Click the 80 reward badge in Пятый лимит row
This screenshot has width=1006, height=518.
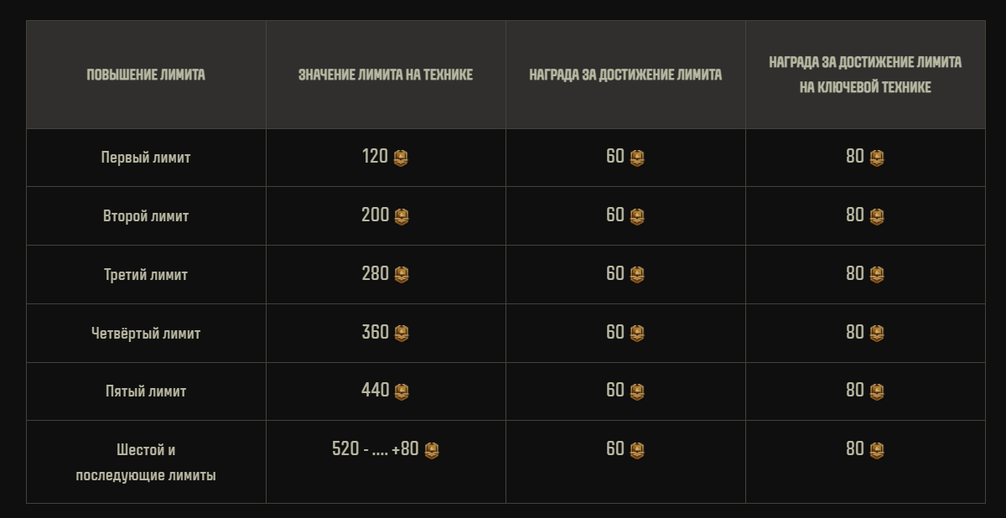877,391
